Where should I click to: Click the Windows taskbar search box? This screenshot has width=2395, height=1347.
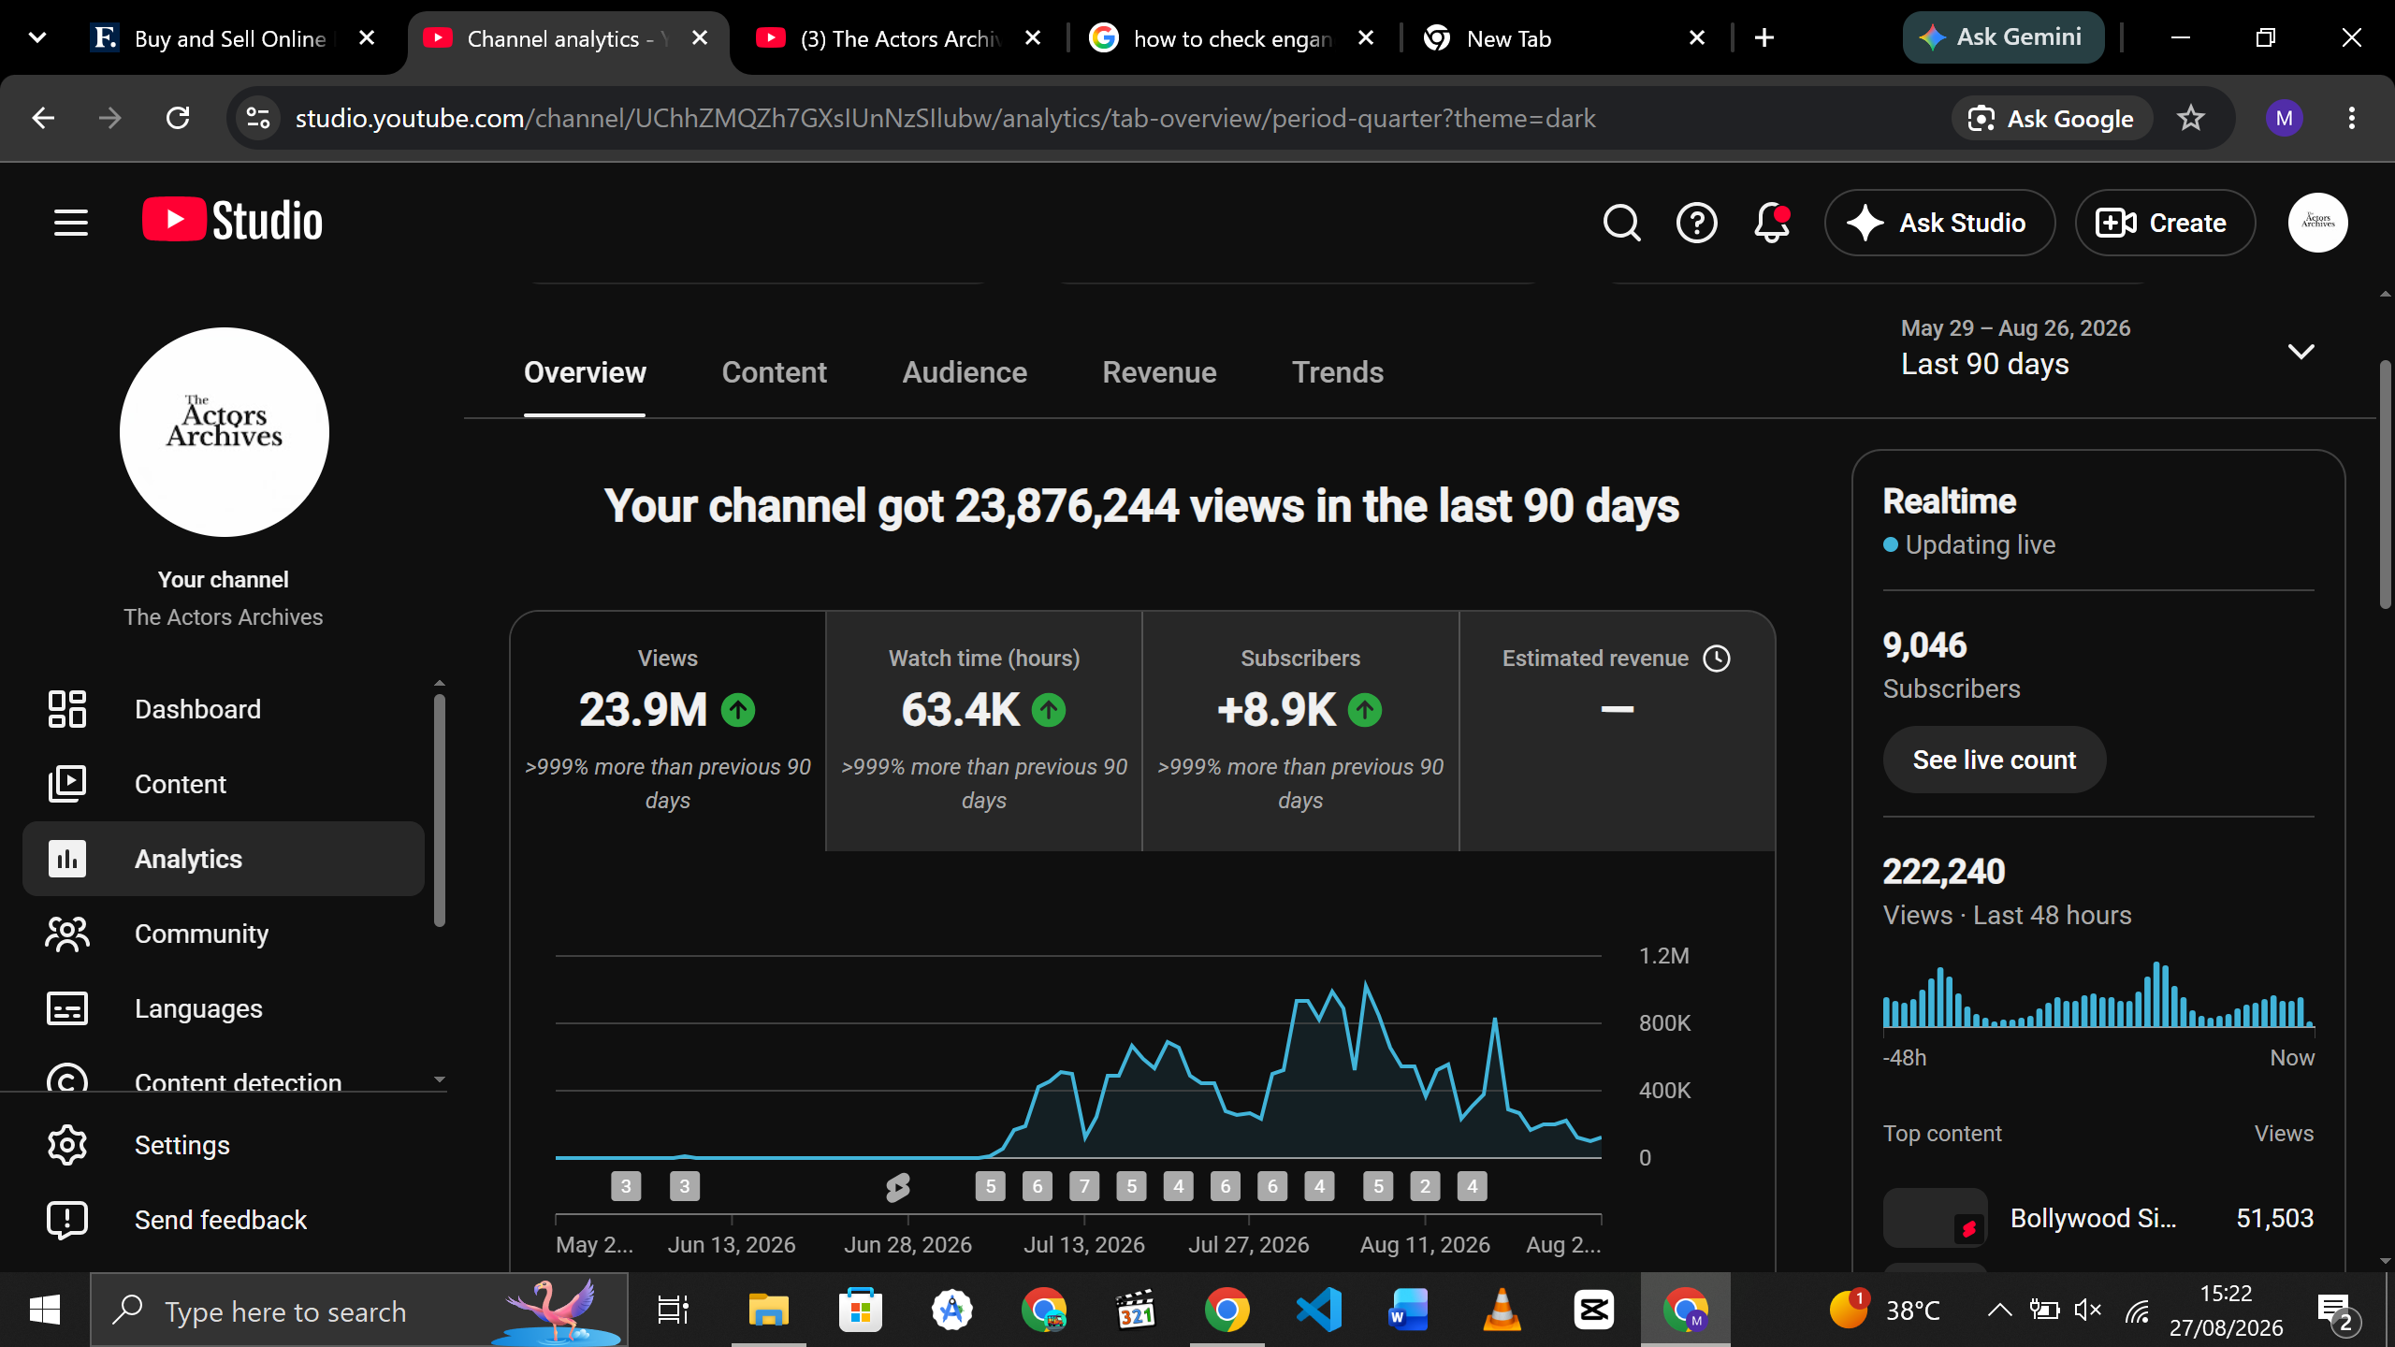click(359, 1310)
